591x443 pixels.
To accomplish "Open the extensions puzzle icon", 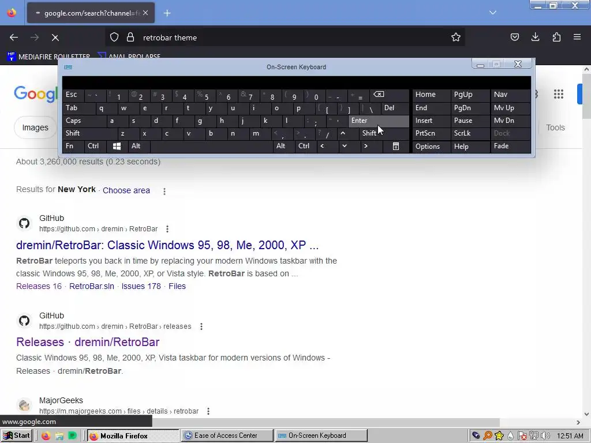I will pyautogui.click(x=556, y=37).
